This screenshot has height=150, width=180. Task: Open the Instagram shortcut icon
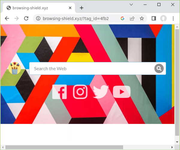pos(80,92)
